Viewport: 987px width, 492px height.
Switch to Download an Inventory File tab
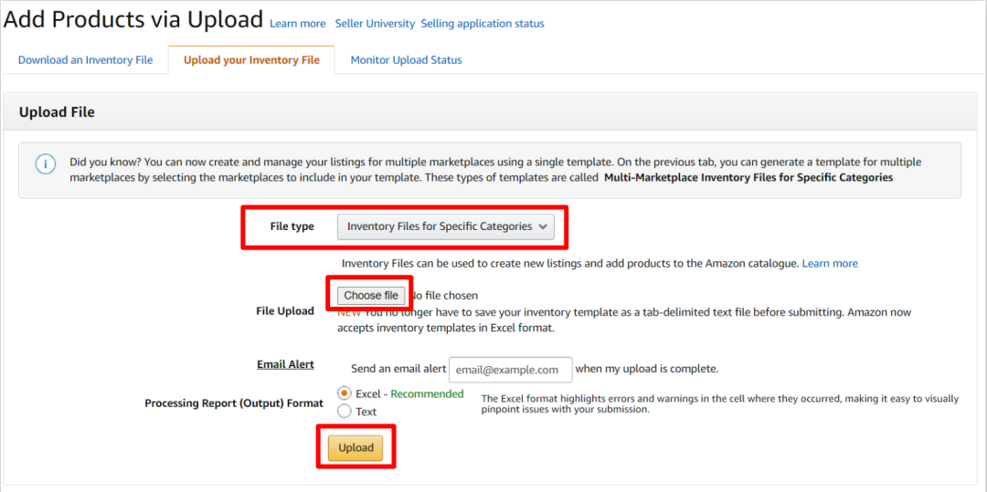pos(86,60)
